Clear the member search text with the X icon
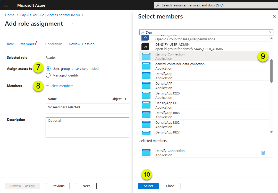The image size is (278, 193). 270,32
